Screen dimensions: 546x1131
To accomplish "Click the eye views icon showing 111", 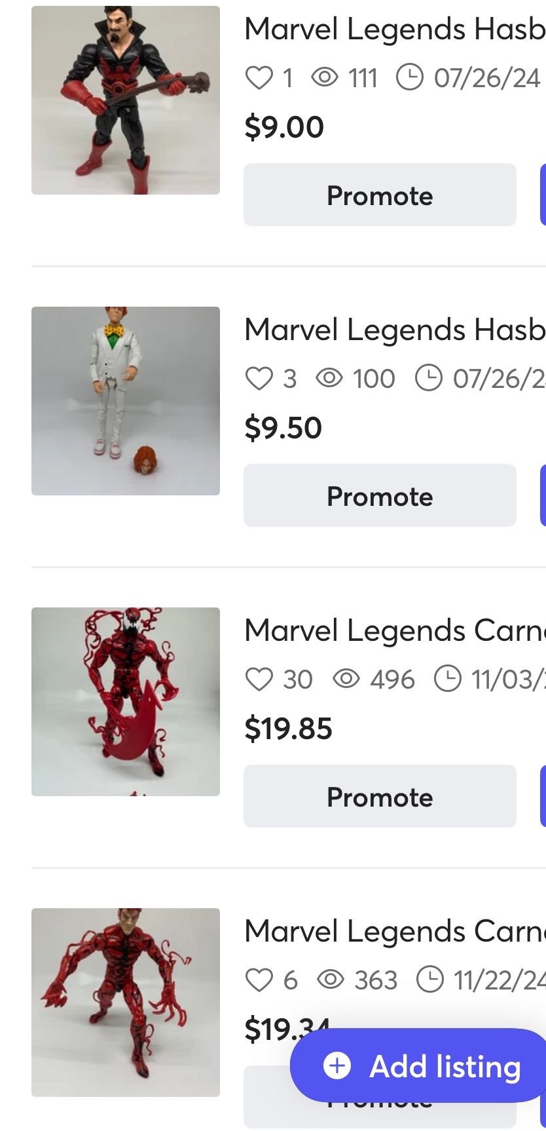I will 325,78.
